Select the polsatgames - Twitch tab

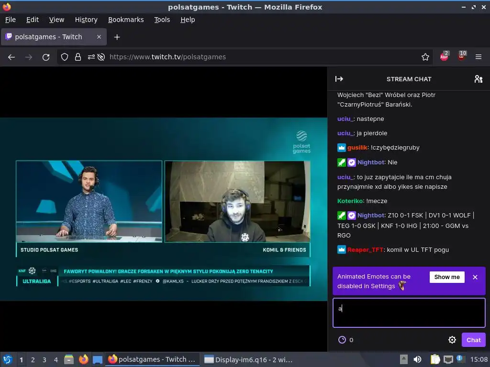pyautogui.click(x=54, y=37)
